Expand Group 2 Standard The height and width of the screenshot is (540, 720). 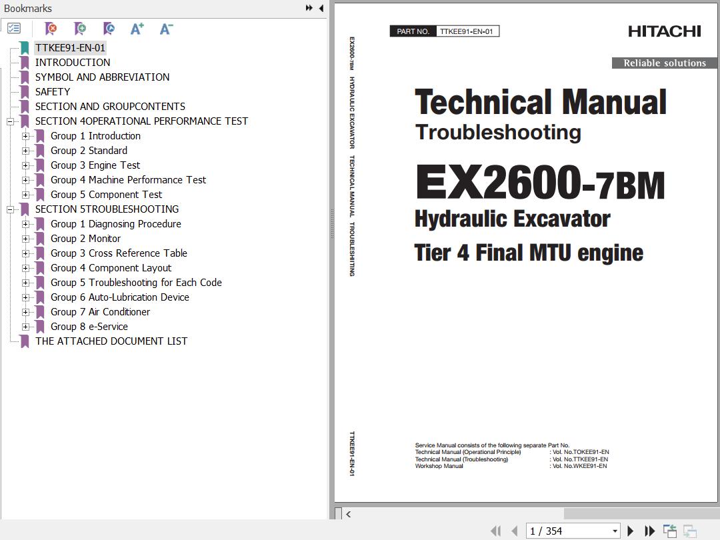pyautogui.click(x=25, y=151)
